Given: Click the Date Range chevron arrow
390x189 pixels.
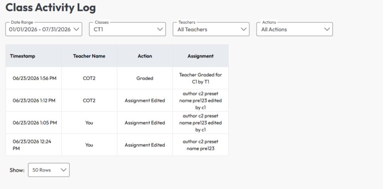Looking at the screenshot, I should tap(77, 29).
